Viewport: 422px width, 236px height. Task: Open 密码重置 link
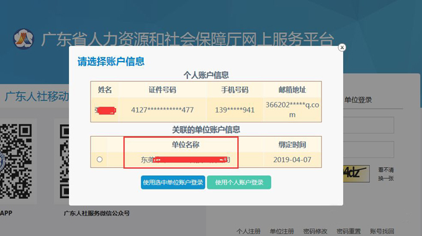point(349,231)
